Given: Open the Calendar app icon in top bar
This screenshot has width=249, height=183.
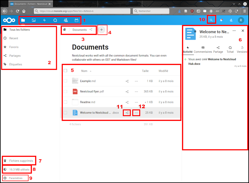Looking at the screenshot, I should [76, 20].
